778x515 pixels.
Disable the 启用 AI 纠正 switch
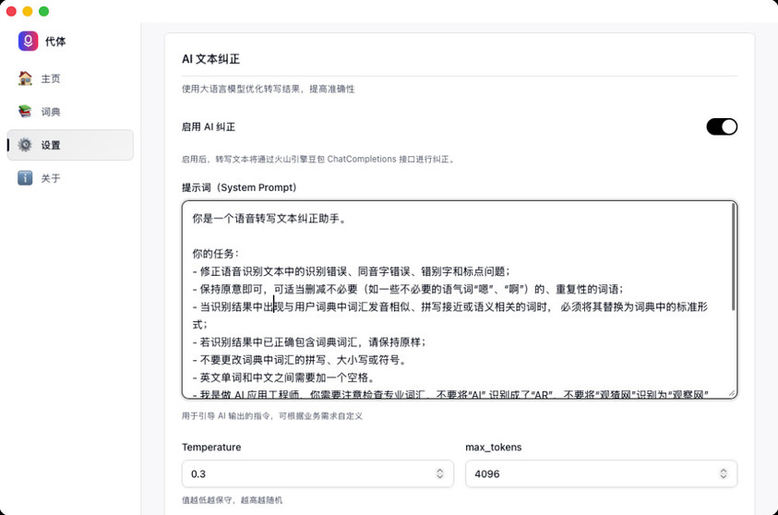(x=722, y=126)
